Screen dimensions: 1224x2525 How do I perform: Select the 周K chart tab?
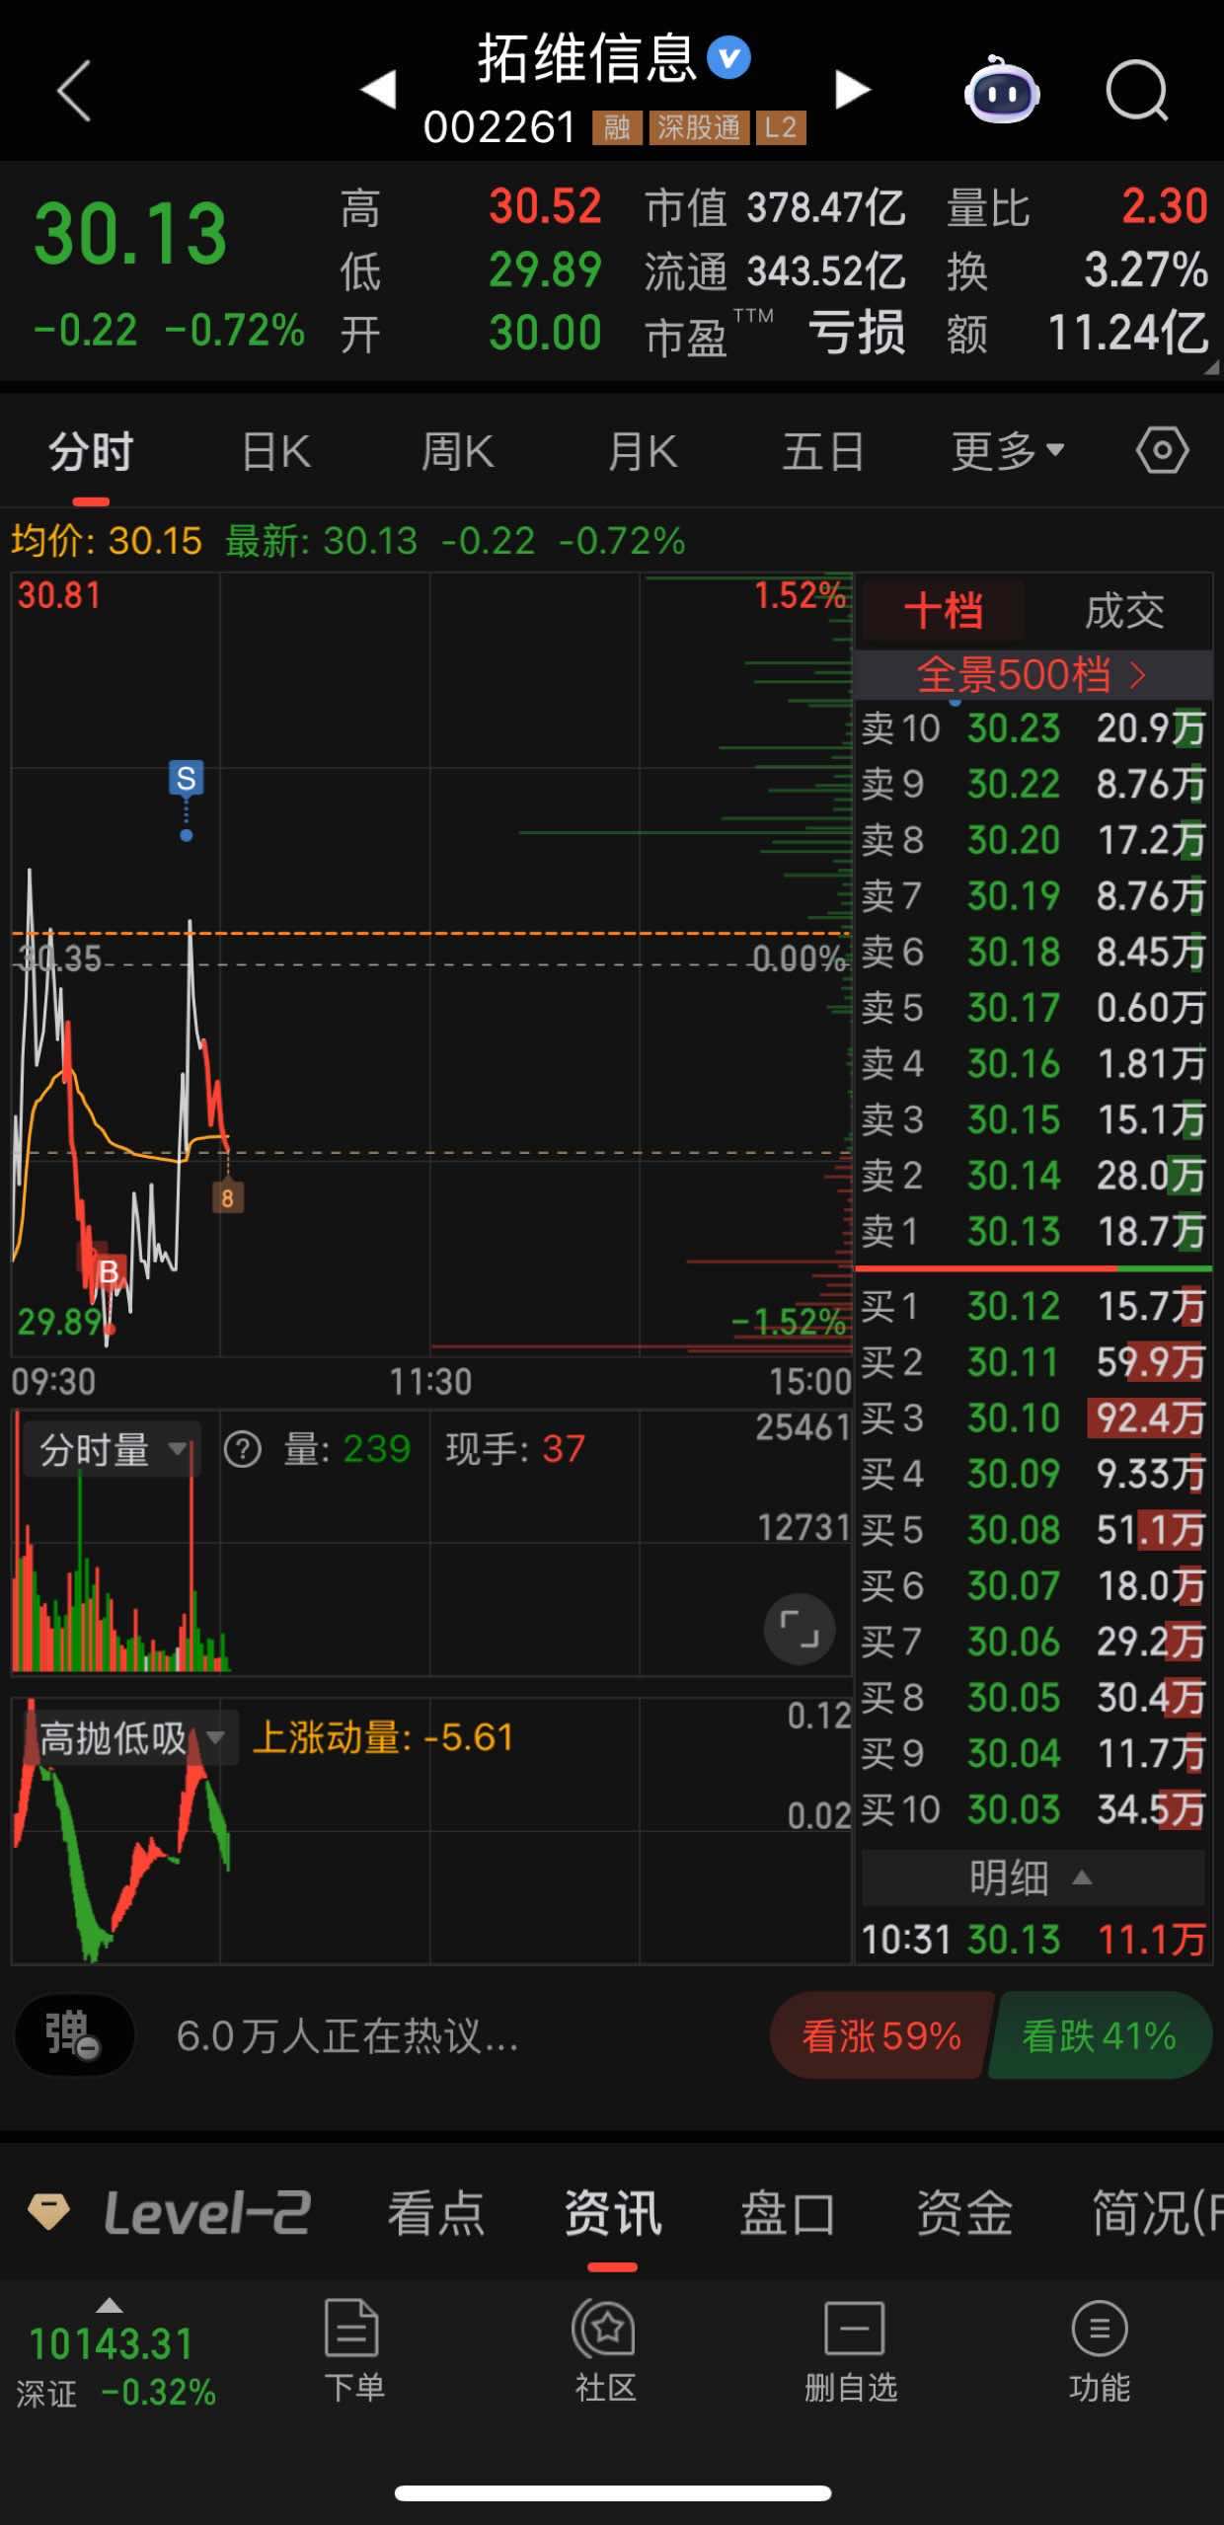coord(457,452)
